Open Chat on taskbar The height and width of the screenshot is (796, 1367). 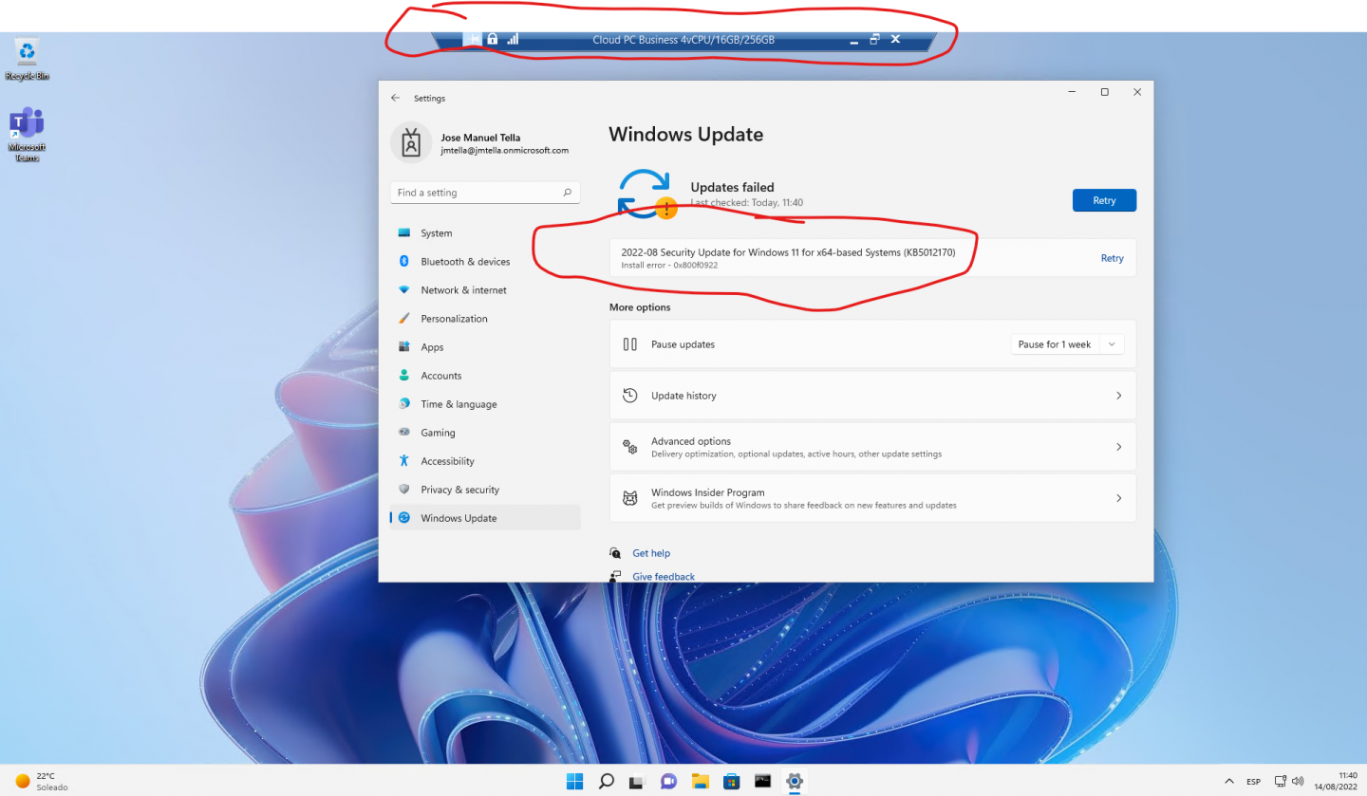point(668,782)
